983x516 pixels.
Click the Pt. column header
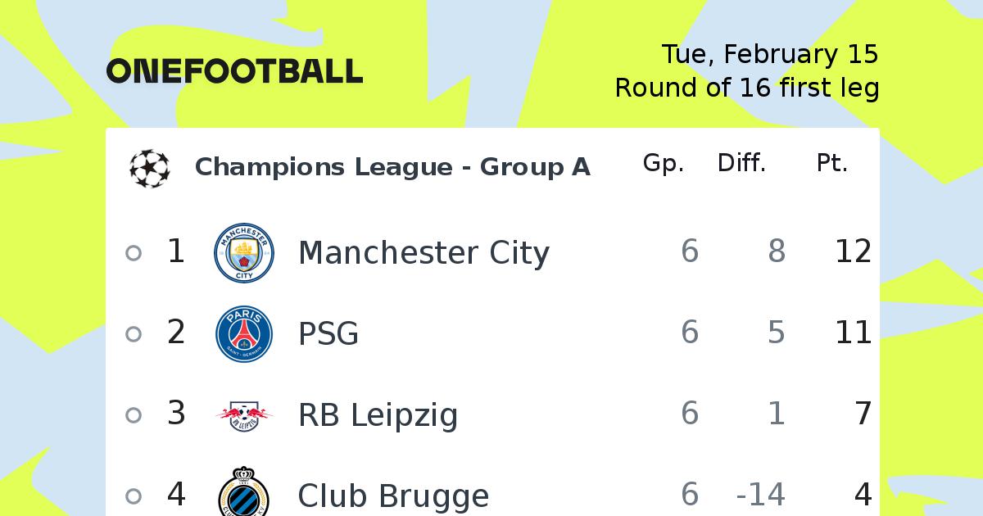coord(832,164)
